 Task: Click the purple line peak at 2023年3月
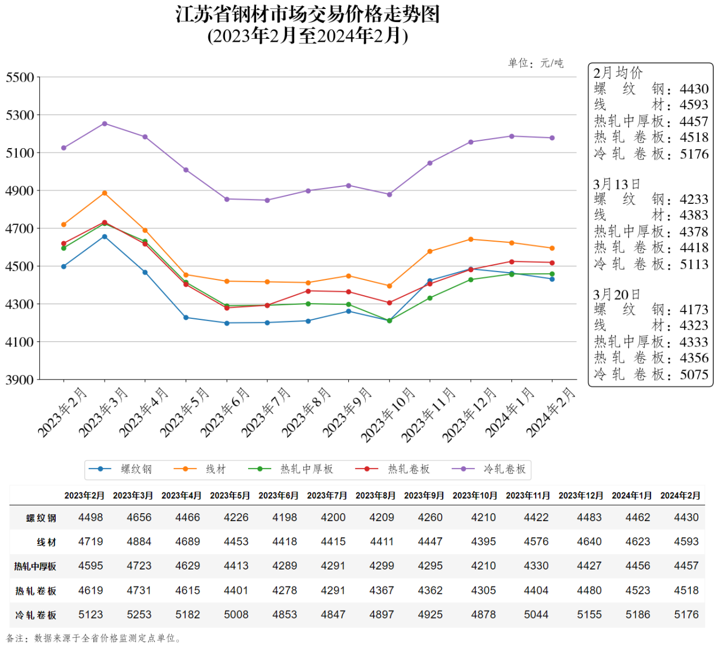tap(105, 124)
